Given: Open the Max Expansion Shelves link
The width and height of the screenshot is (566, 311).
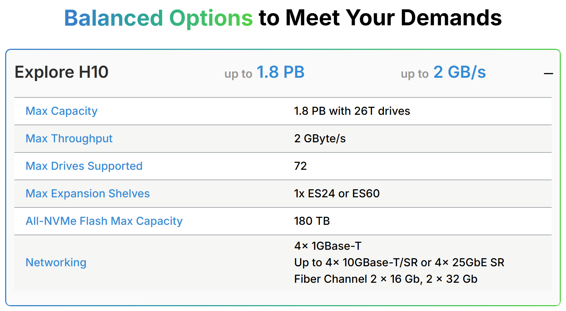Looking at the screenshot, I should click(x=87, y=193).
